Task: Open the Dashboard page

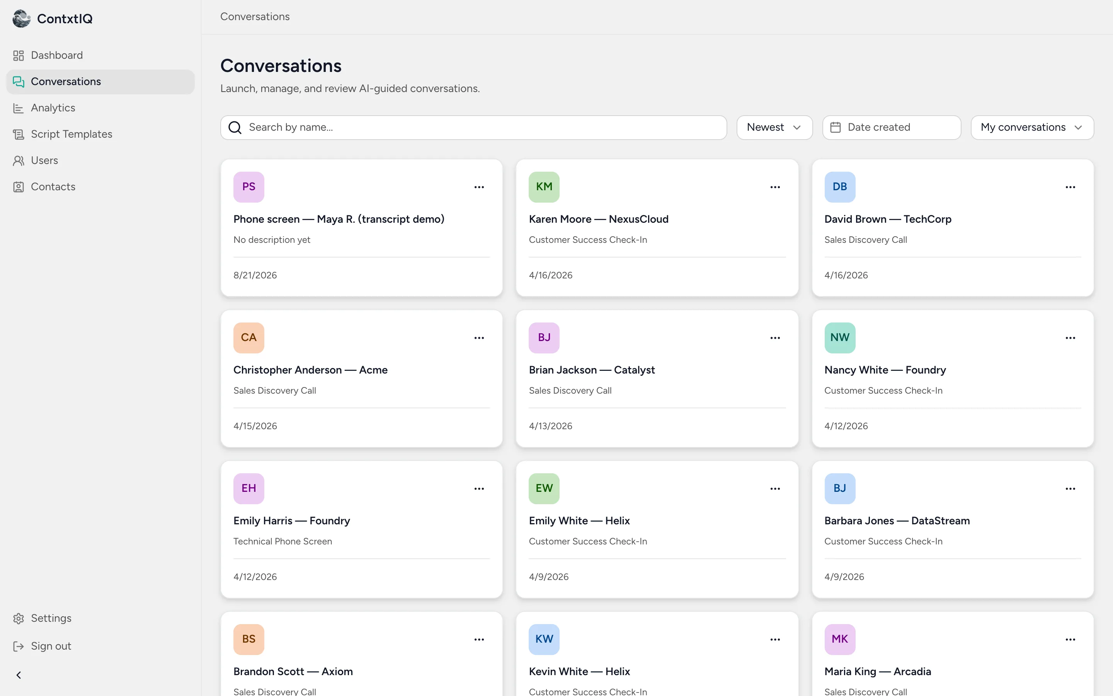Action: tap(100, 55)
